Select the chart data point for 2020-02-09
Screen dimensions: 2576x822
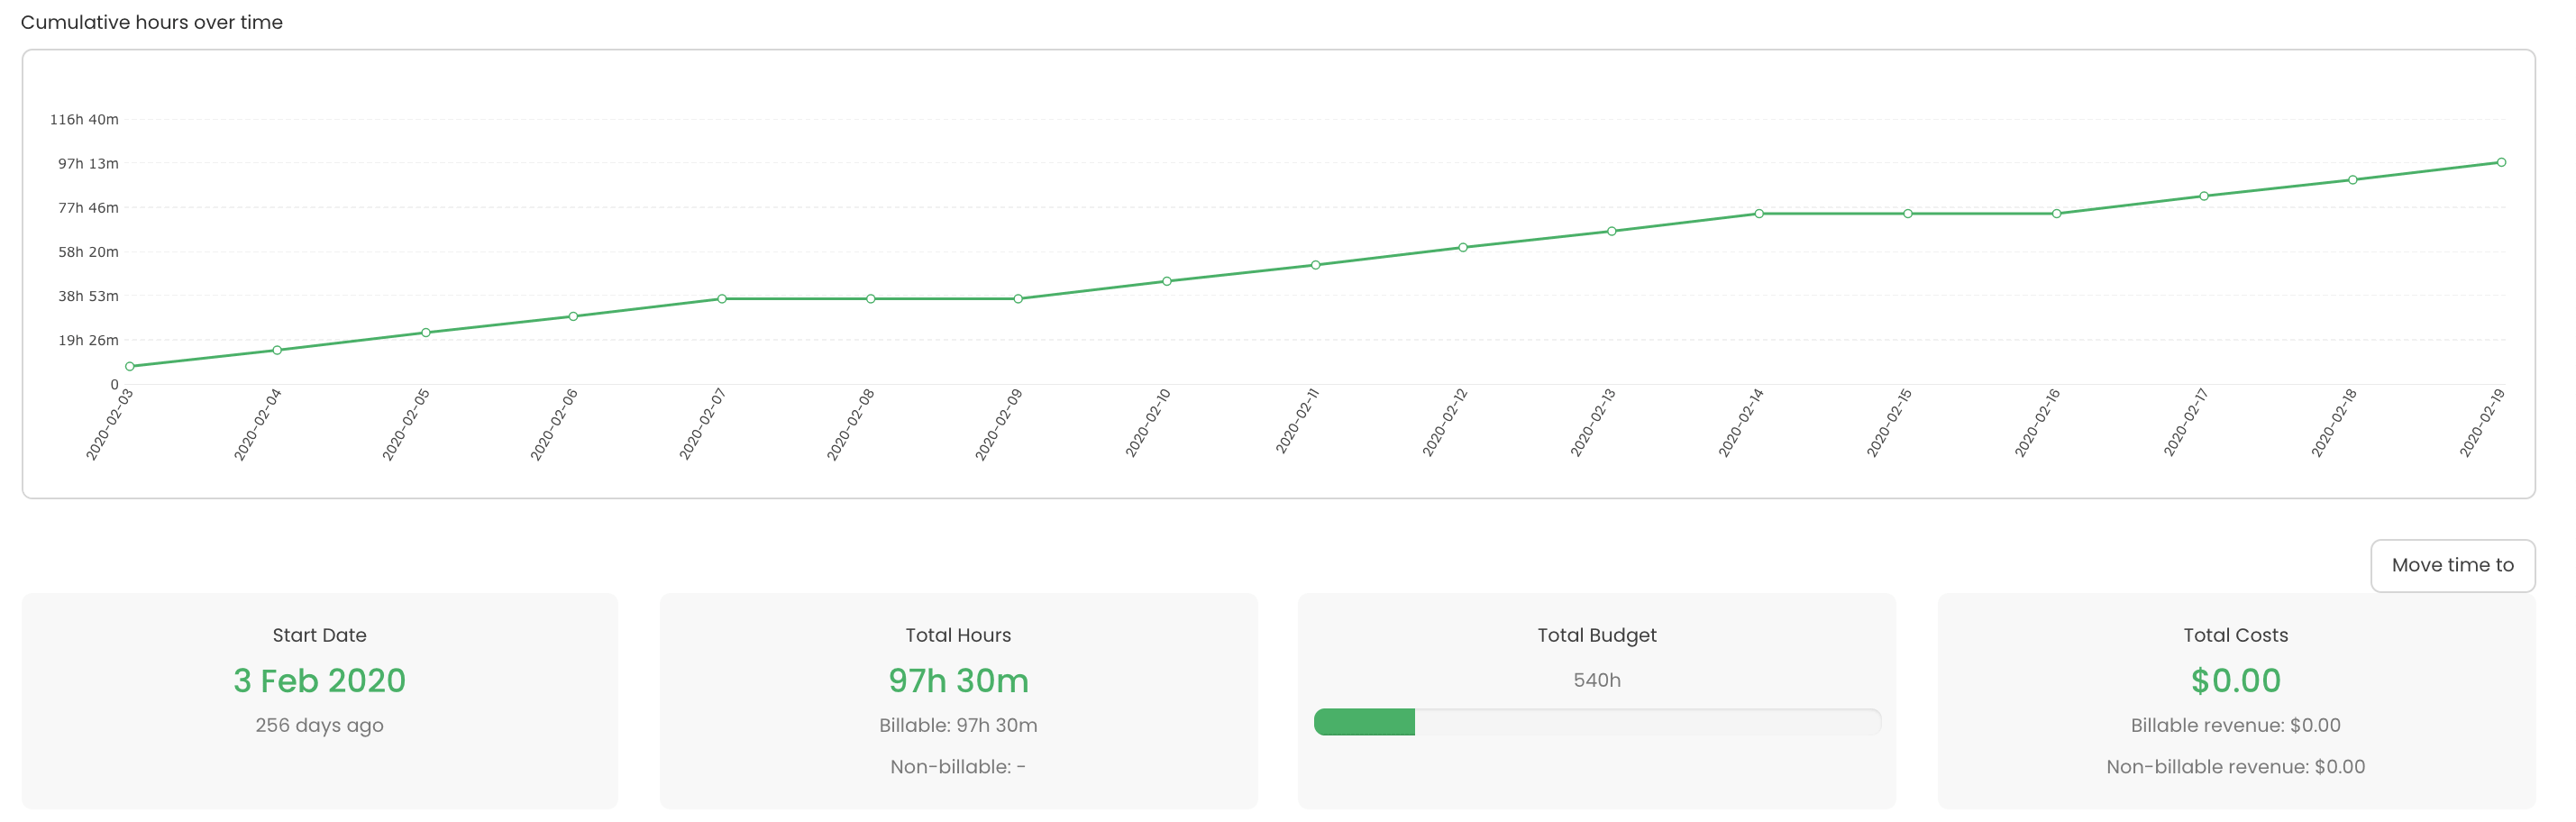(1018, 299)
